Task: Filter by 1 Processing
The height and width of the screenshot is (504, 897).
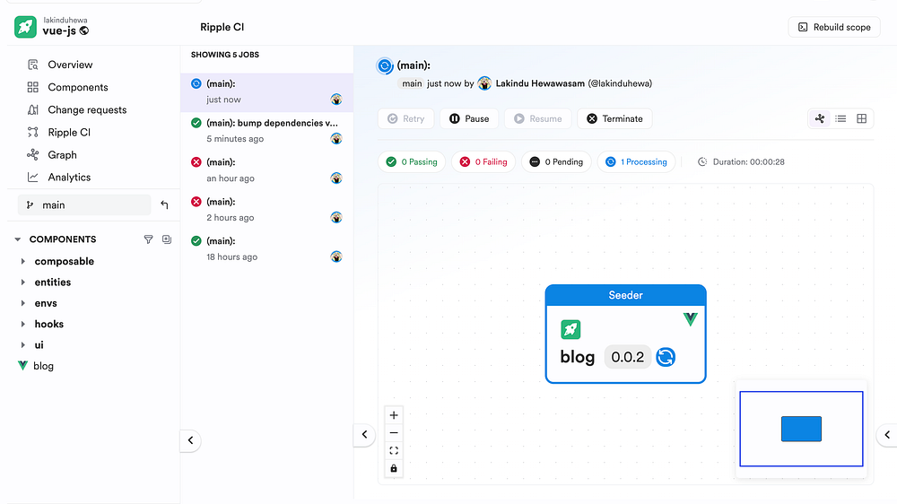Action: [636, 162]
